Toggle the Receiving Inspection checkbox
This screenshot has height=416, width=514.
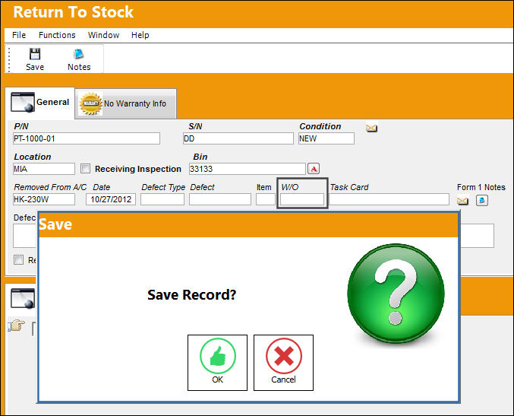click(85, 169)
